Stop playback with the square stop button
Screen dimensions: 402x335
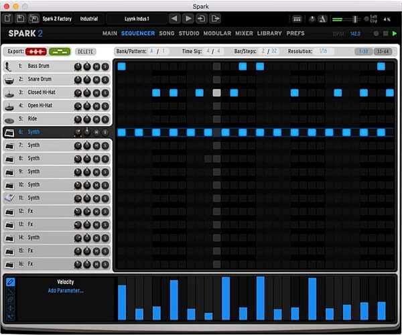pos(385,33)
